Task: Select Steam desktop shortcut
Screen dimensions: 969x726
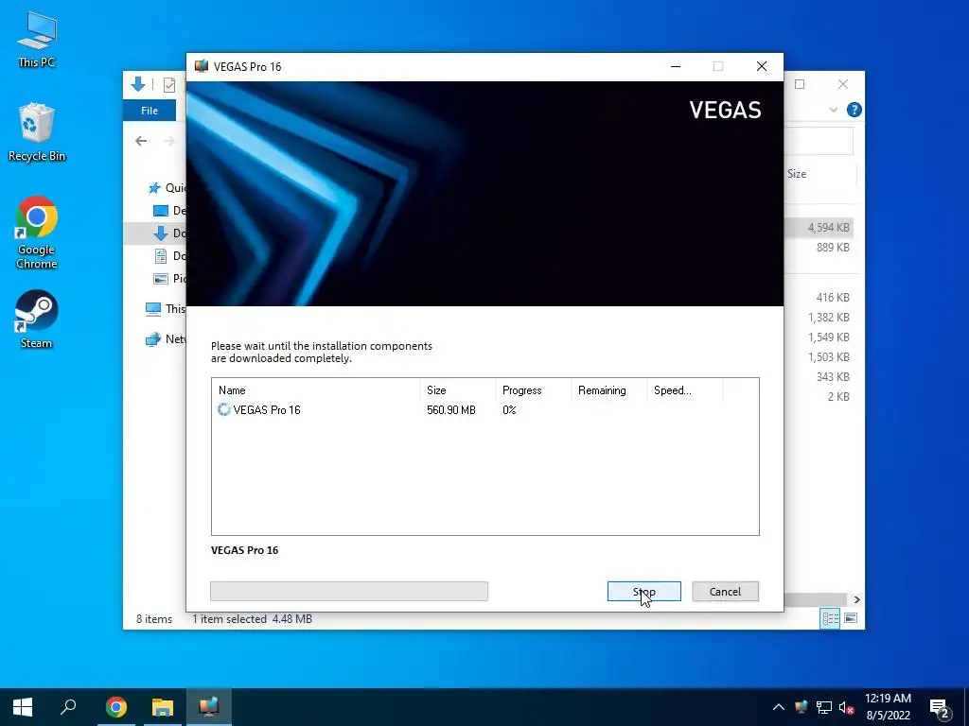Action: (x=37, y=320)
